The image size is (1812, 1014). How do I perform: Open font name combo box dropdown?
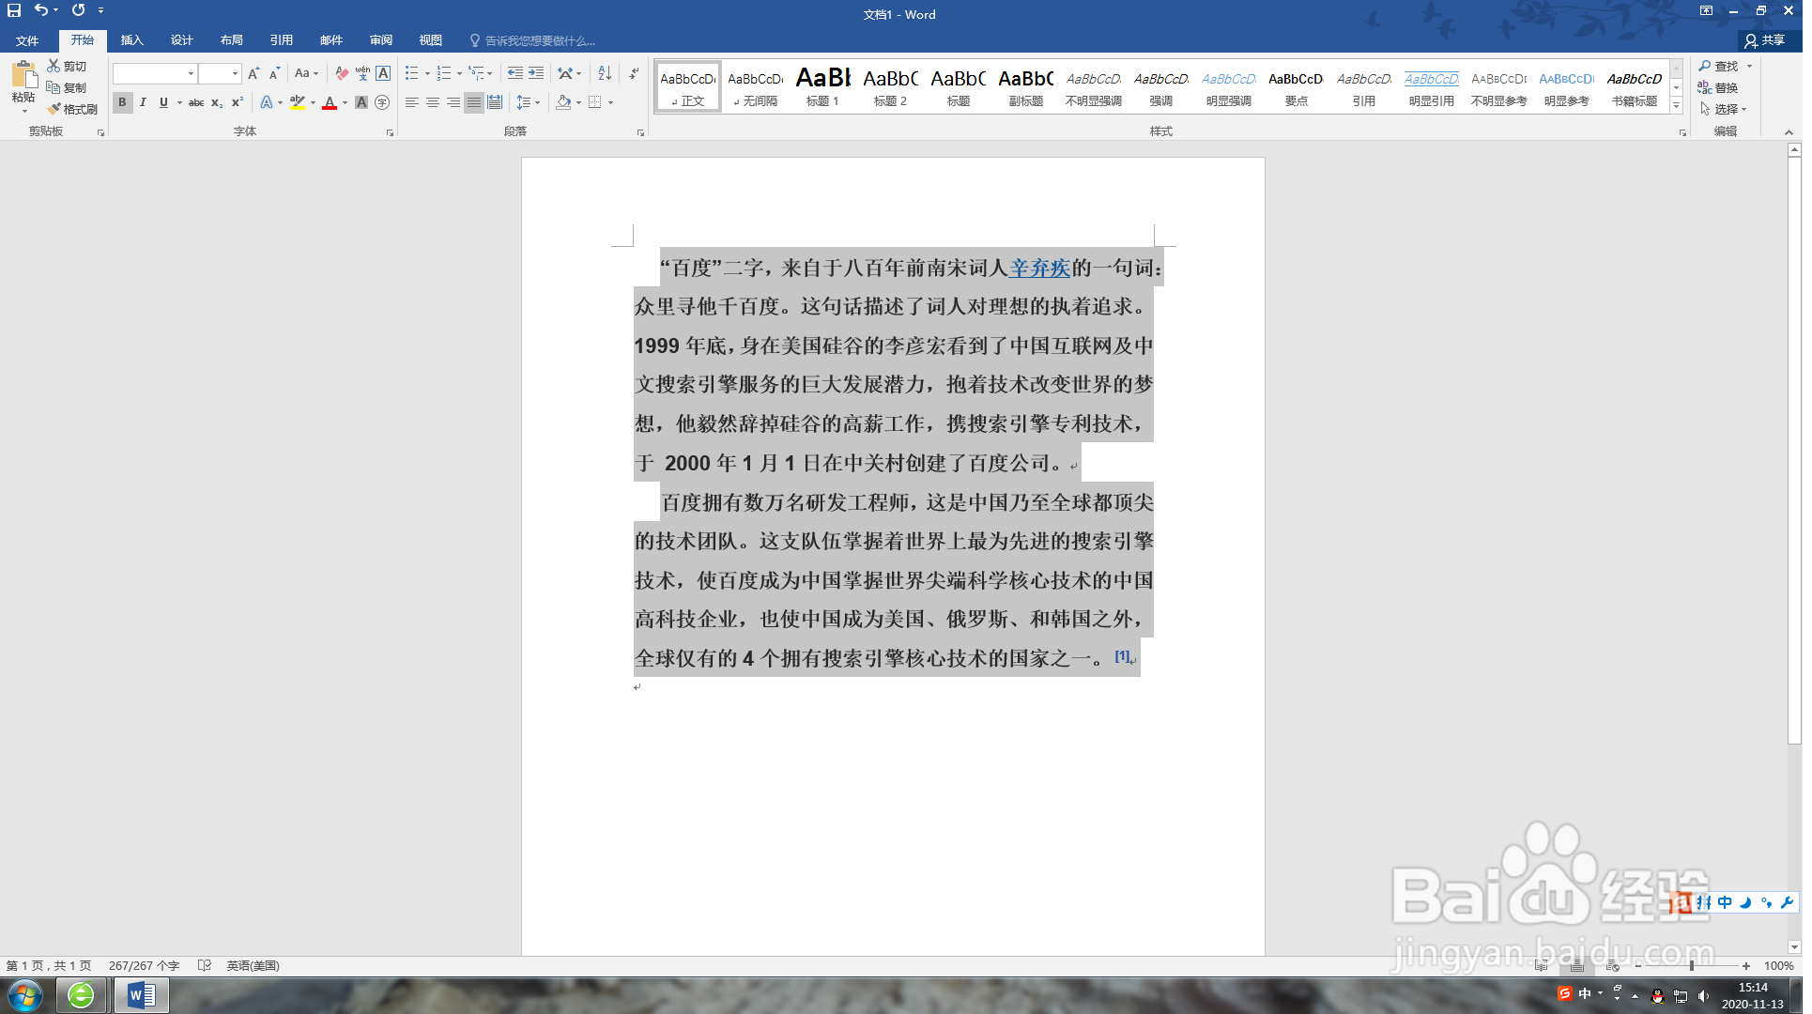click(x=191, y=73)
